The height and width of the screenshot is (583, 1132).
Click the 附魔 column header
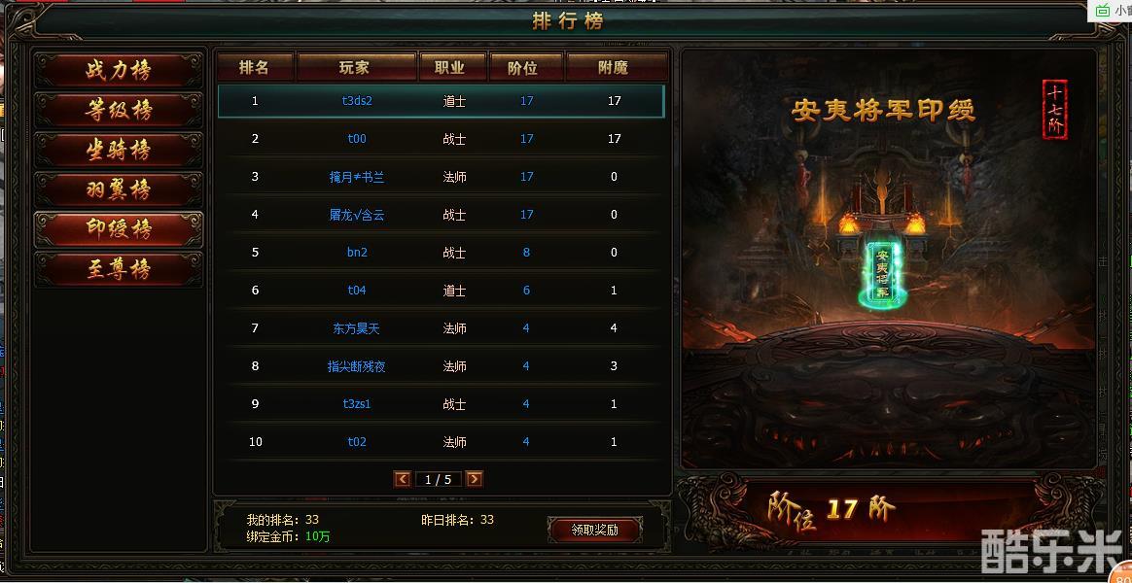tap(615, 68)
